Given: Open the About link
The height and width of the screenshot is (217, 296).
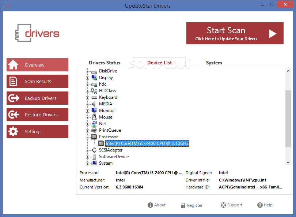Looking at the screenshot, I should click(156, 205).
